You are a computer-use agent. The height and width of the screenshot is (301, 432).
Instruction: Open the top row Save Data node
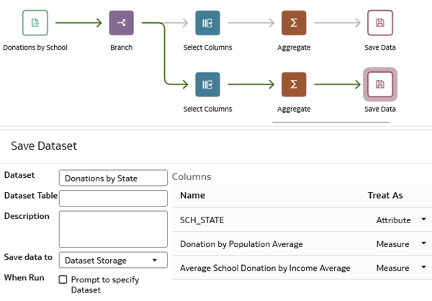[x=379, y=23]
